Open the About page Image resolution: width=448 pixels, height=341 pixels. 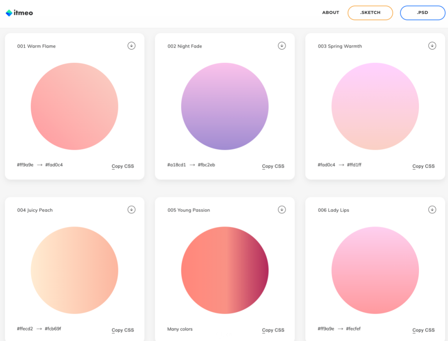pos(331,12)
